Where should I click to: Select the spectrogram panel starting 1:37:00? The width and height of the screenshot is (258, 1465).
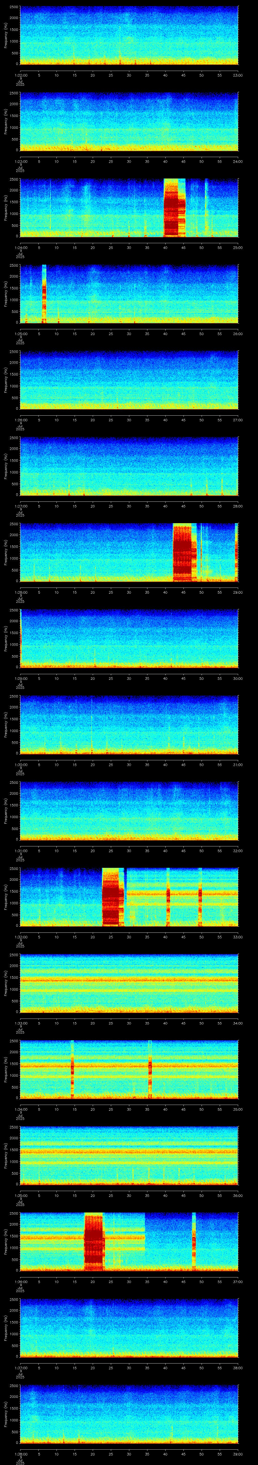(x=129, y=1328)
